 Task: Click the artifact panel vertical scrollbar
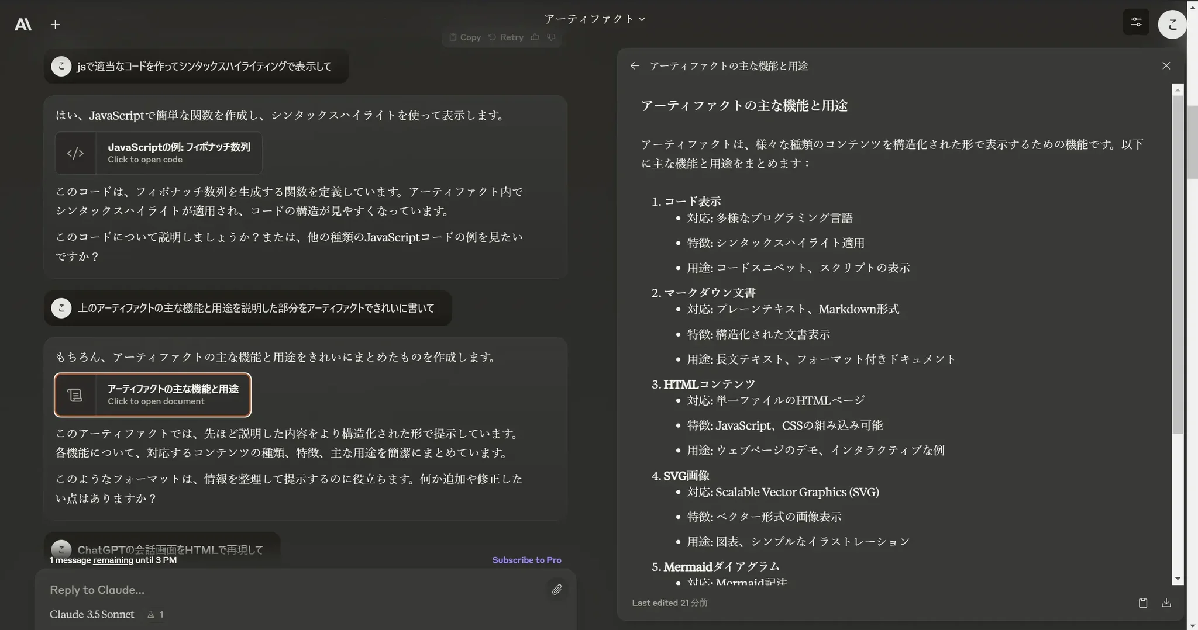[x=1178, y=263]
